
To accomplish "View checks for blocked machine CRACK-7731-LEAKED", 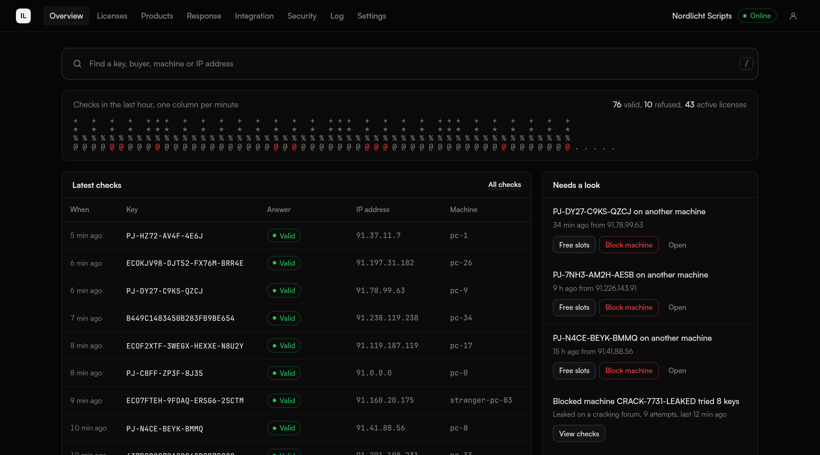I will point(579,434).
